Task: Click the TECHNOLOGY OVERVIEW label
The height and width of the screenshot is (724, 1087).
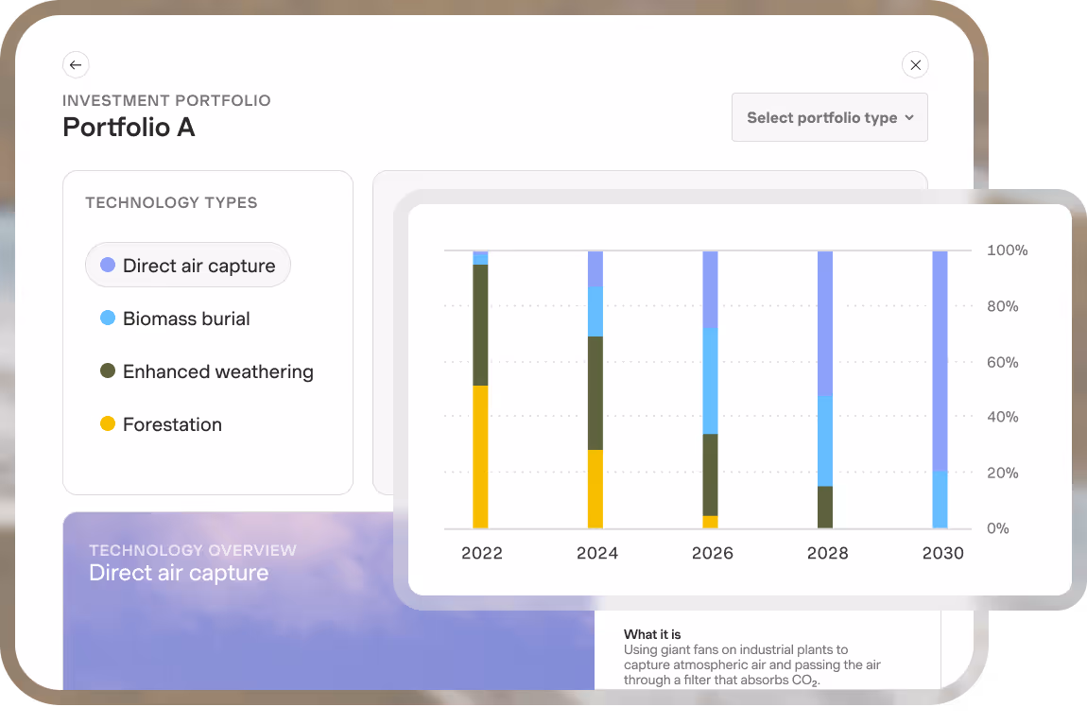Action: tap(193, 550)
